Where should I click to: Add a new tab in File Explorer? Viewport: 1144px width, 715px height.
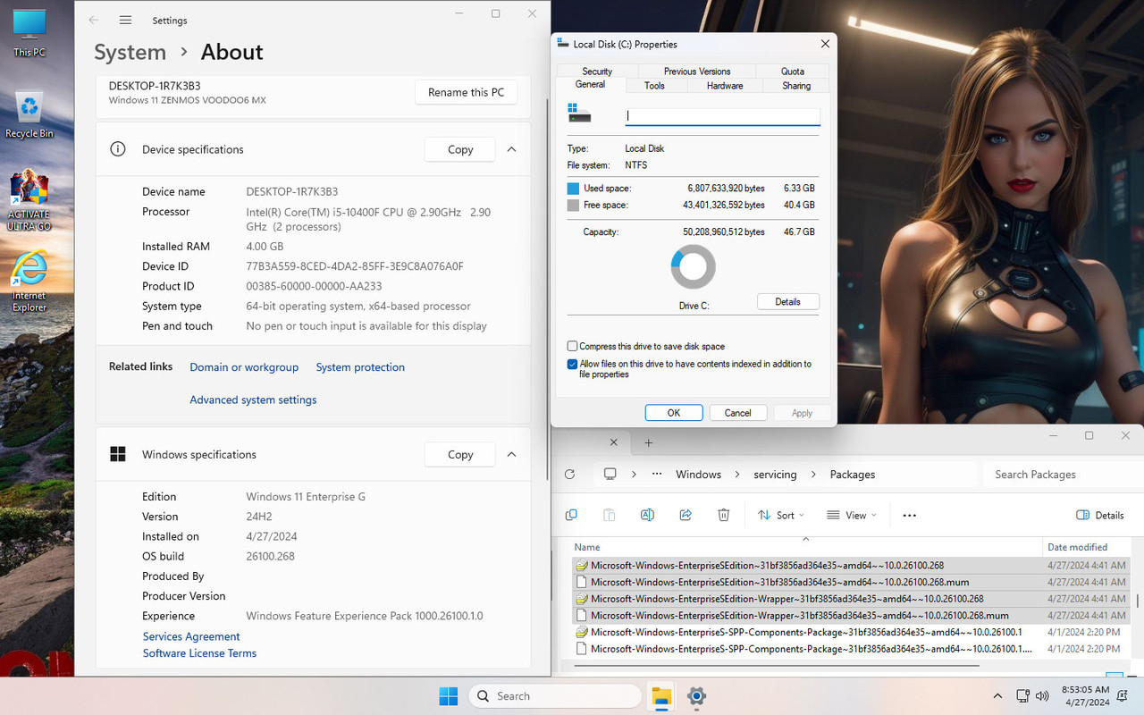(649, 442)
